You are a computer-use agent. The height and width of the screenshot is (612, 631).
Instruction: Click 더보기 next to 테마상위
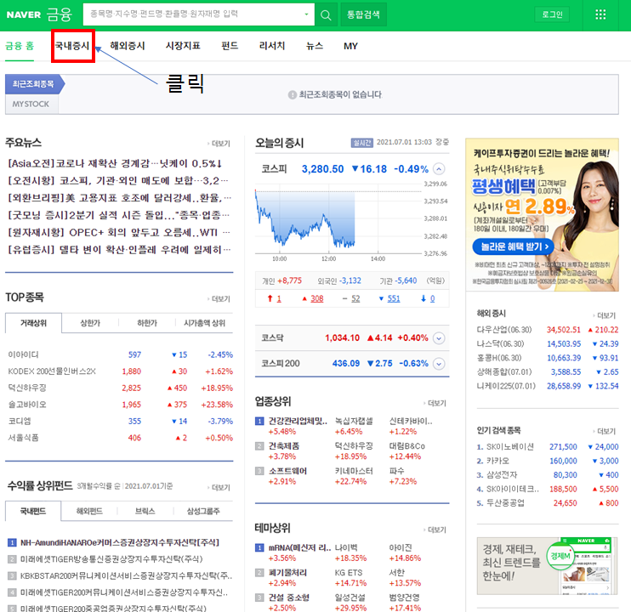pyautogui.click(x=435, y=530)
